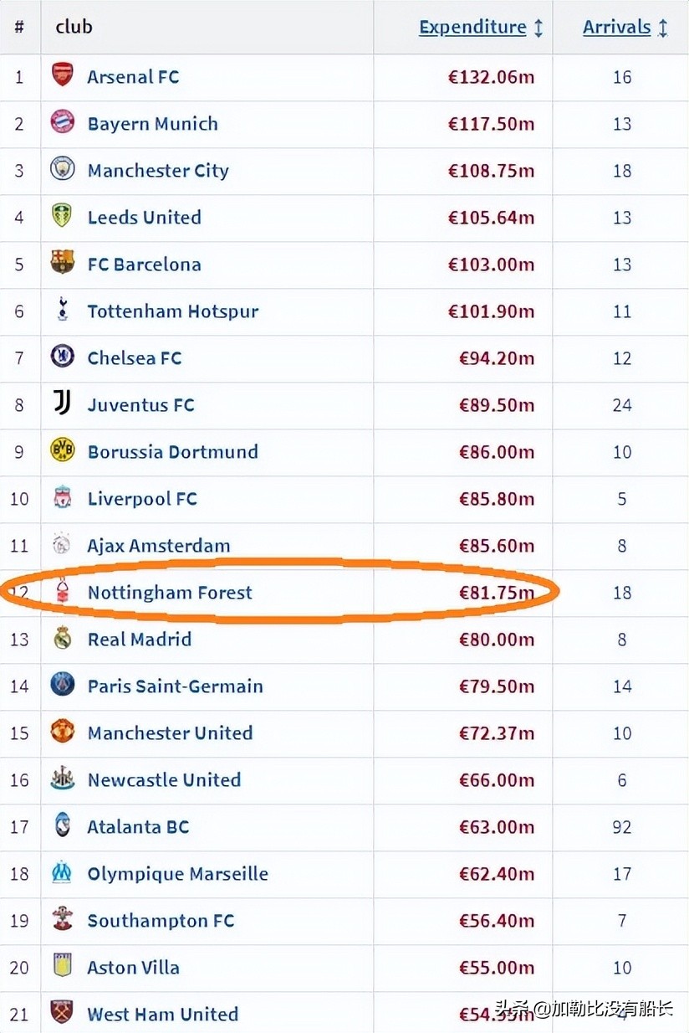Go to Tottenham Hotspur club page
The height and width of the screenshot is (1033, 689).
173,311
